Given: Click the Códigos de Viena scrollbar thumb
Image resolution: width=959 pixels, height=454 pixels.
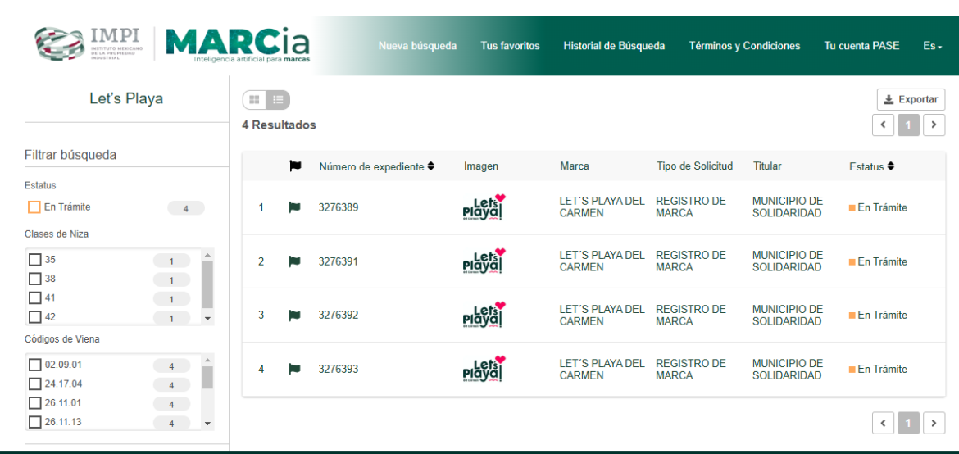Looking at the screenshot, I should (207, 378).
